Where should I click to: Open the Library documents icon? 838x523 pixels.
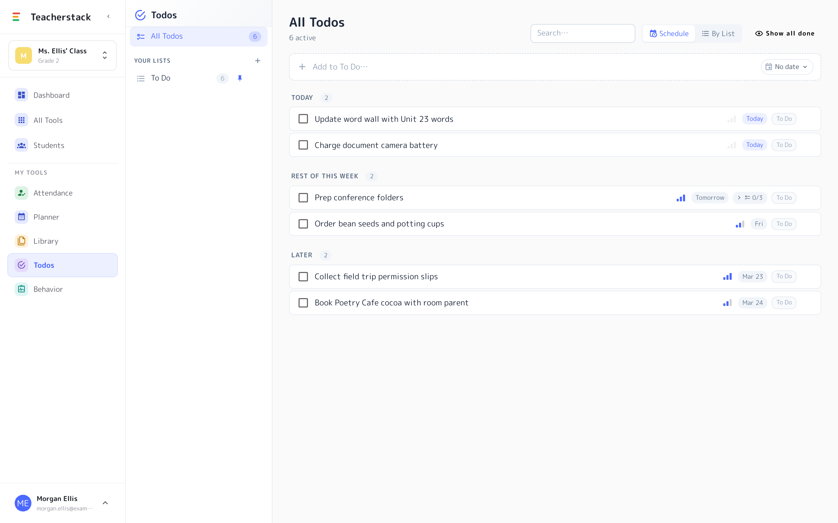point(21,241)
